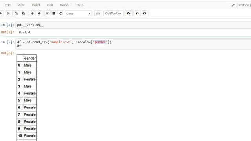251x141 pixels.
Task: Click the CellToolbar button
Action: (x=113, y=13)
